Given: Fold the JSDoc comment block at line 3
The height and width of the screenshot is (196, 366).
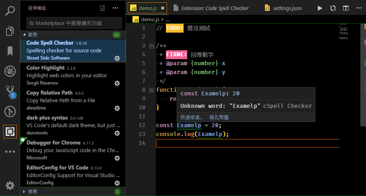Looking at the screenshot, I should pos(151,46).
